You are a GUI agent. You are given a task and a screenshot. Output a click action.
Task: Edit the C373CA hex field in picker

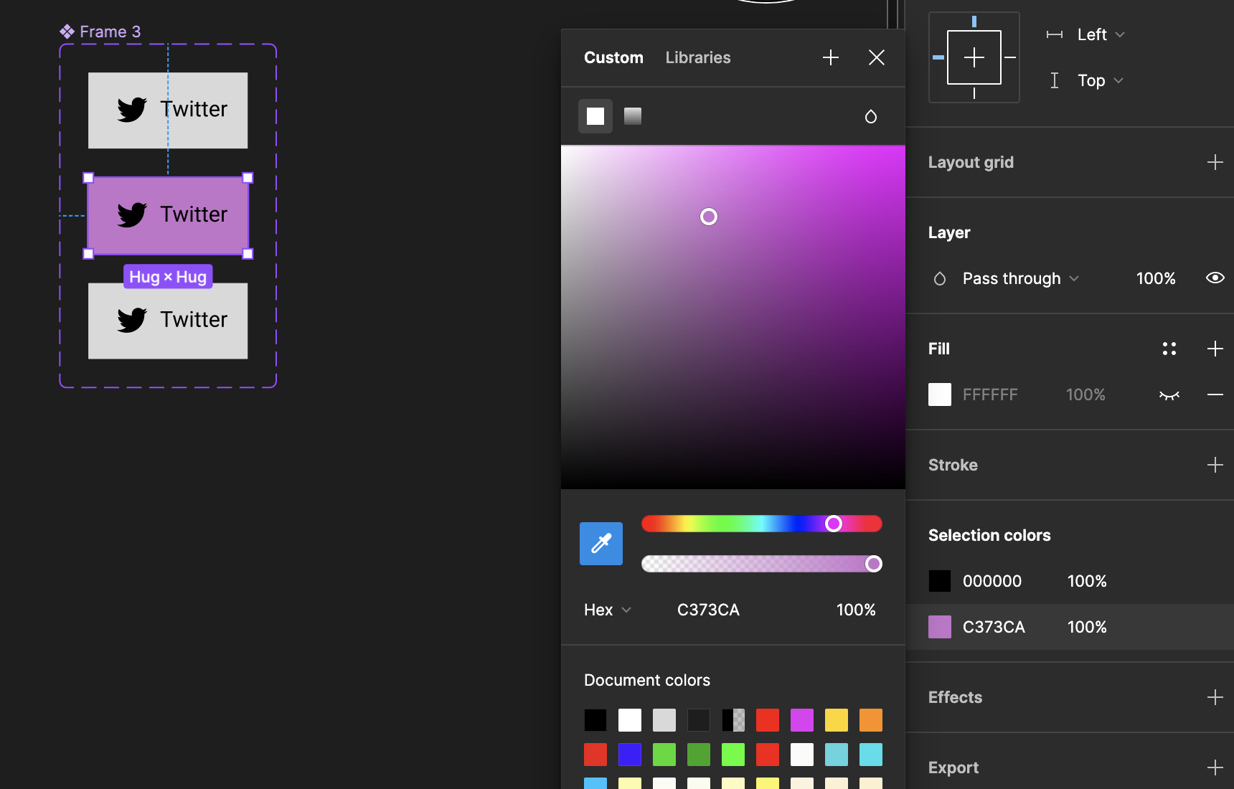708,610
